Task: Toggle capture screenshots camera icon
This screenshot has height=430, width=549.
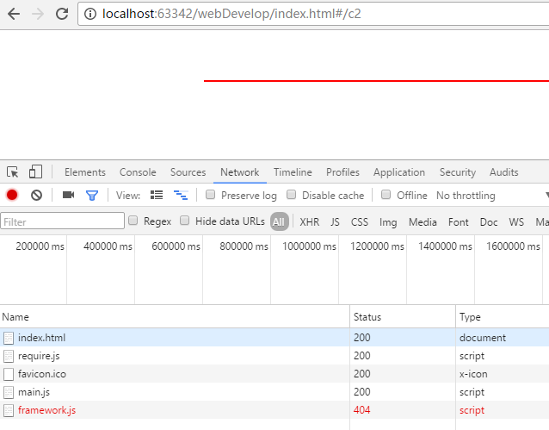Action: coord(68,195)
